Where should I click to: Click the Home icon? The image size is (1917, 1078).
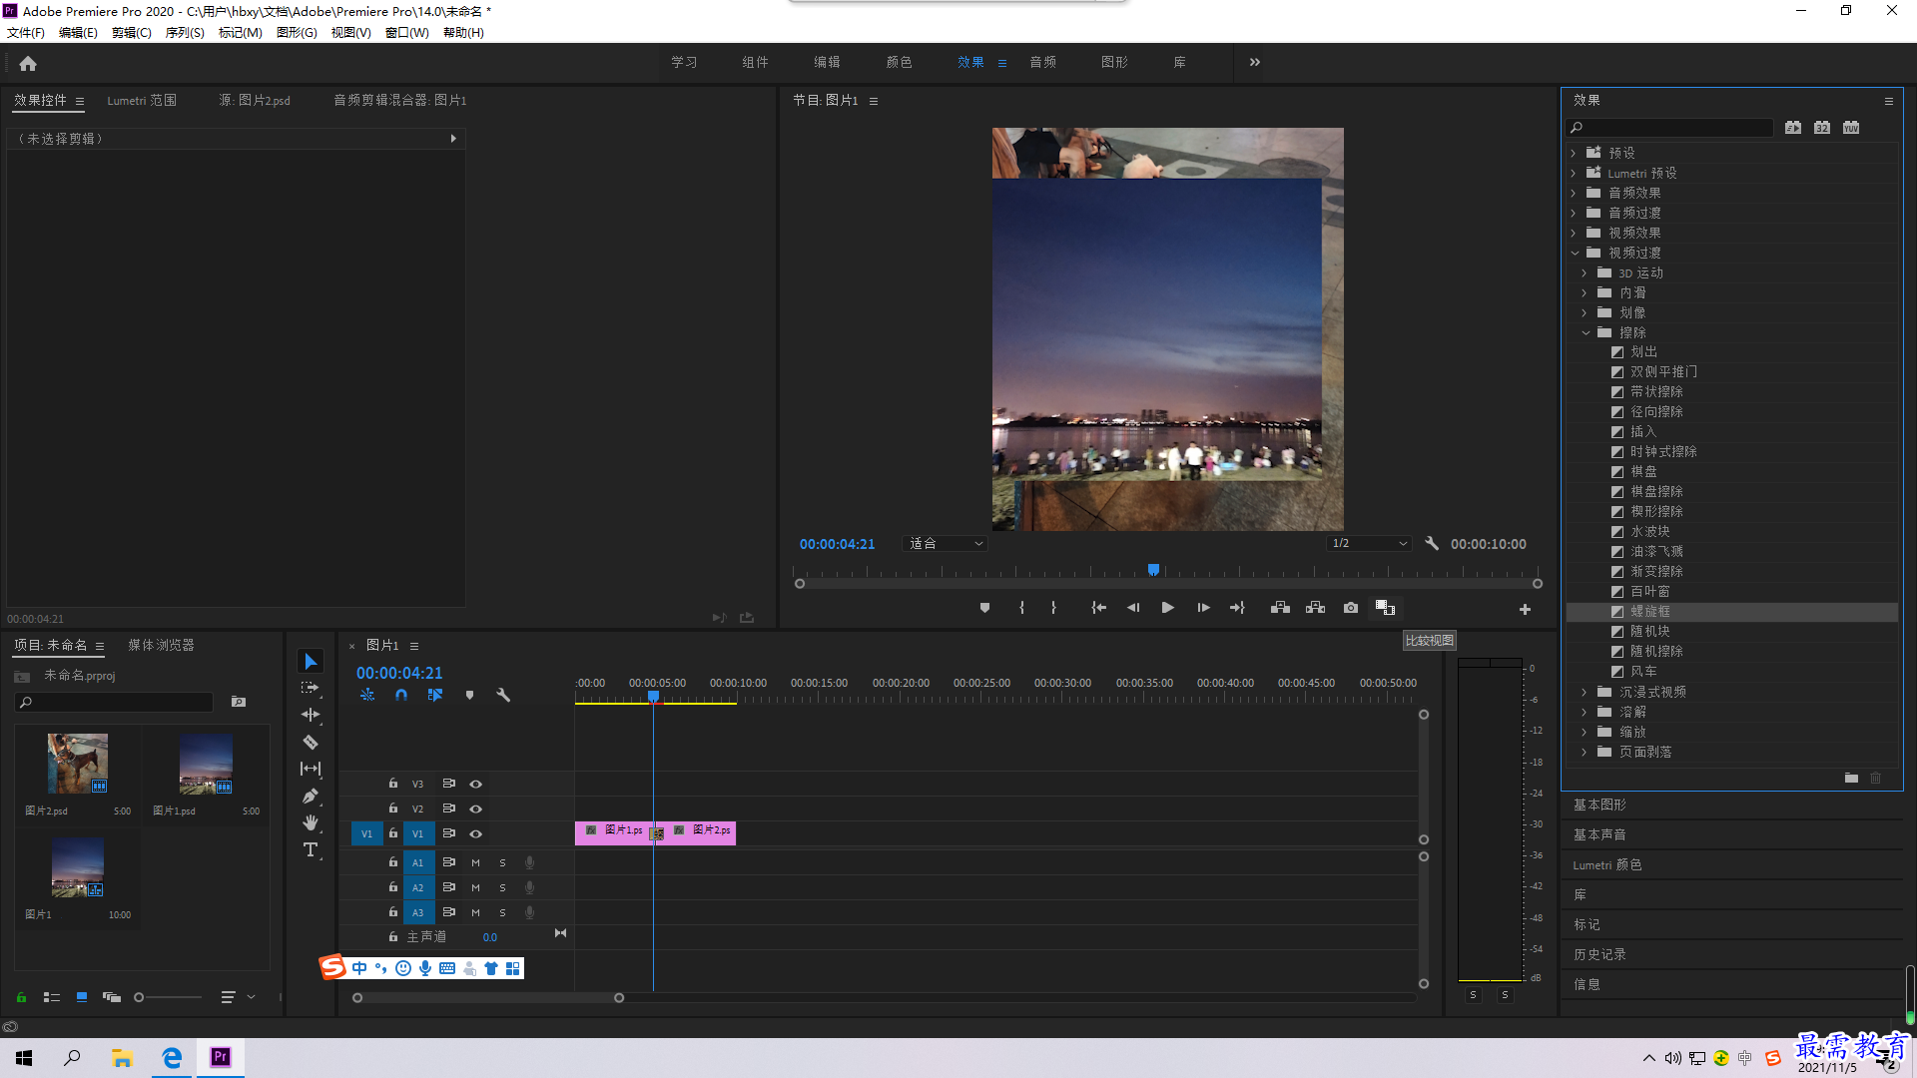click(x=28, y=63)
